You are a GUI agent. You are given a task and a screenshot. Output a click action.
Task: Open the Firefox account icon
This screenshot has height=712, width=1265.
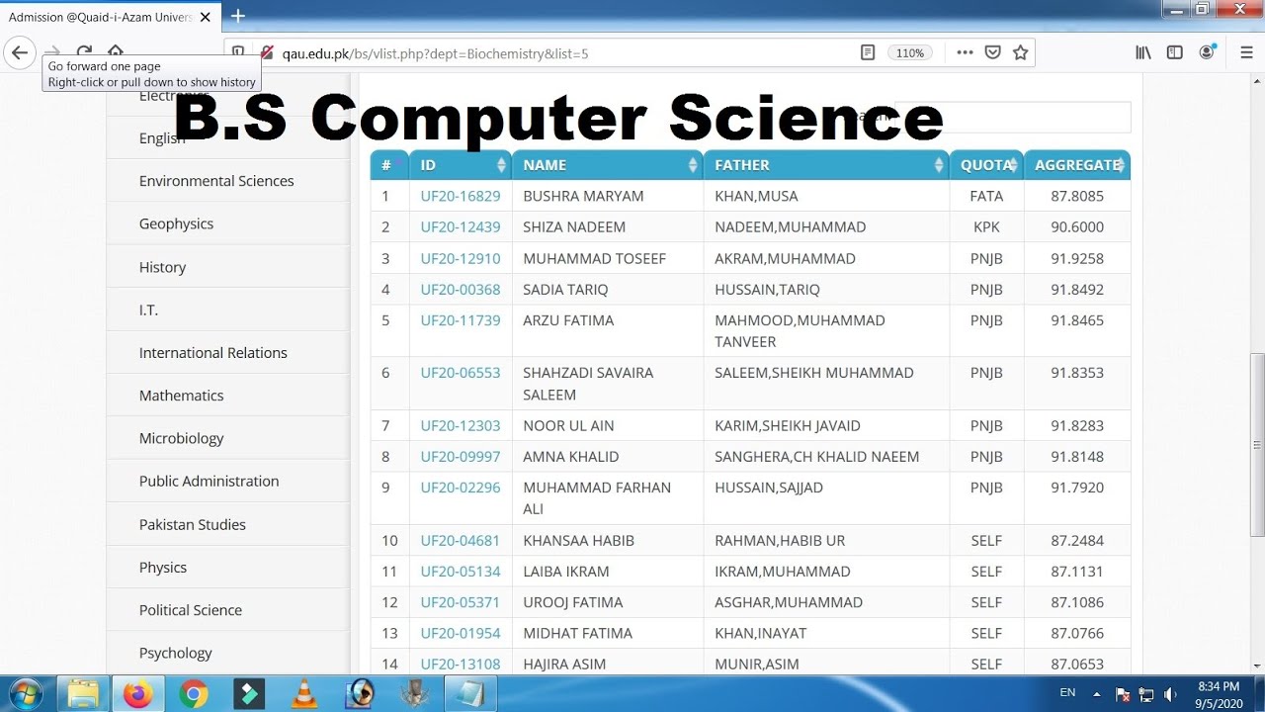pyautogui.click(x=1207, y=52)
